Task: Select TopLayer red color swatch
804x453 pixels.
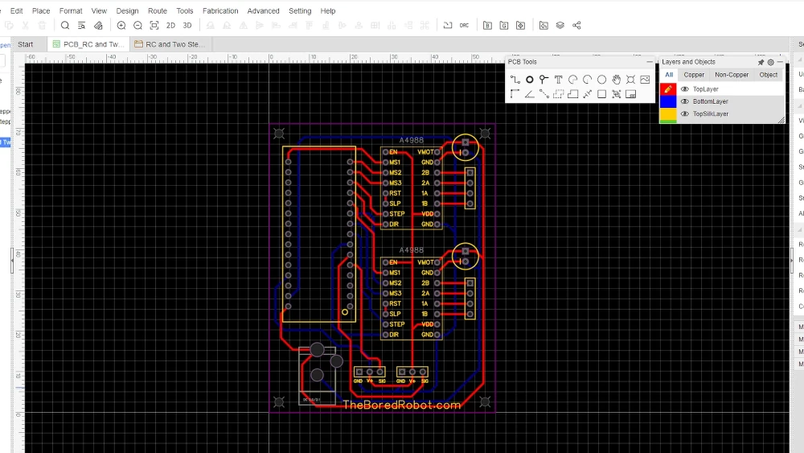Action: tap(668, 89)
